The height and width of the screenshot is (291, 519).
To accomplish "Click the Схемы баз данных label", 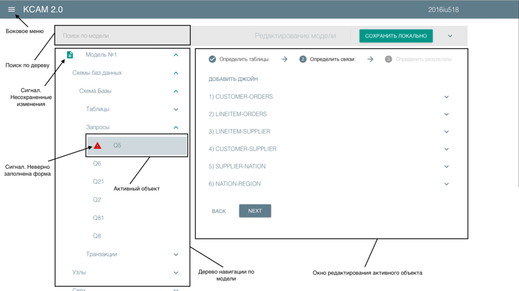I will [x=97, y=73].
